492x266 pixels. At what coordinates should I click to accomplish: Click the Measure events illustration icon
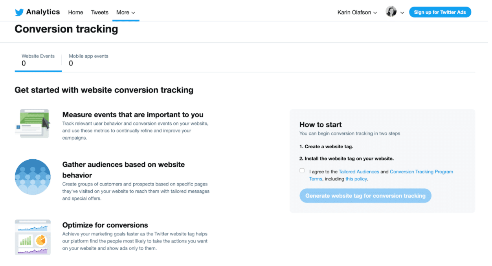(x=33, y=123)
